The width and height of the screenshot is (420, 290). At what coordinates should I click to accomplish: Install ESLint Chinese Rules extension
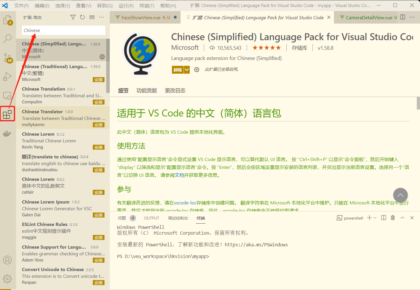(99, 238)
